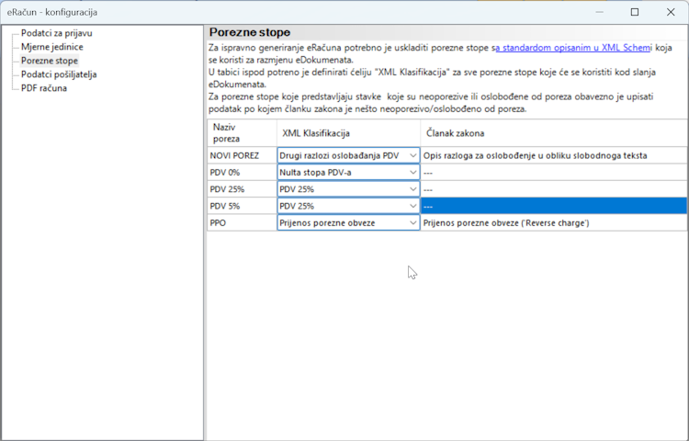This screenshot has height=441, width=689.
Task: Edit the 'Članak zakona' cell for PDV 0%
Action: pyautogui.click(x=553, y=173)
